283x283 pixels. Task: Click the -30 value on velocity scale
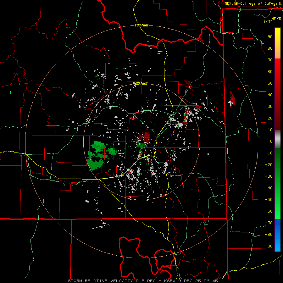(x=269, y=176)
